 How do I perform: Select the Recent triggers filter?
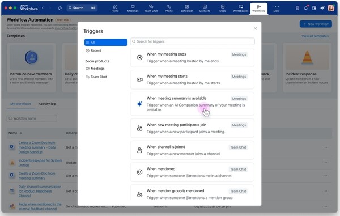point(93,50)
